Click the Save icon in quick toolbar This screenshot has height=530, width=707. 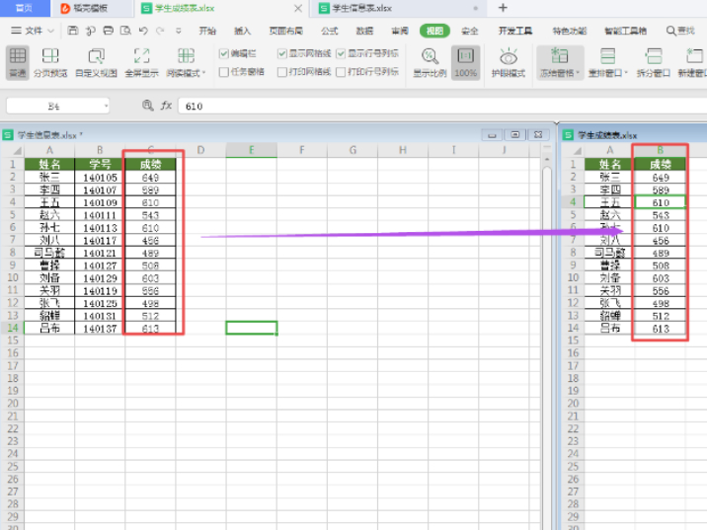point(73,31)
